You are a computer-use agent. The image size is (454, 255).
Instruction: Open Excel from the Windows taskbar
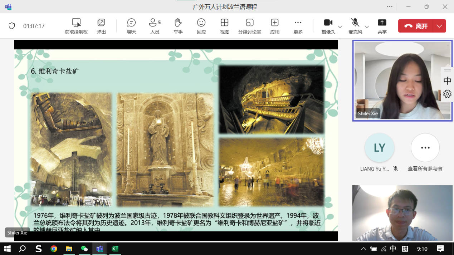click(x=115, y=249)
